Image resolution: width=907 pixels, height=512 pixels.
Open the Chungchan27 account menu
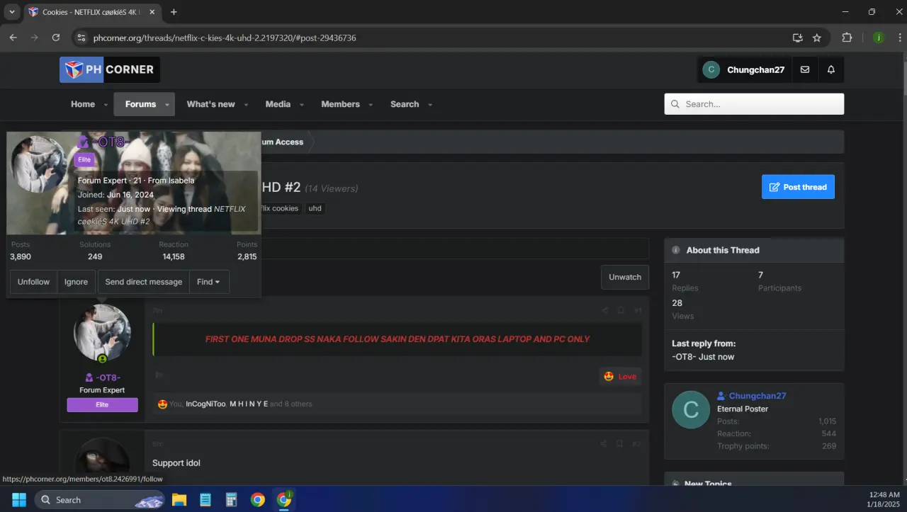point(743,69)
